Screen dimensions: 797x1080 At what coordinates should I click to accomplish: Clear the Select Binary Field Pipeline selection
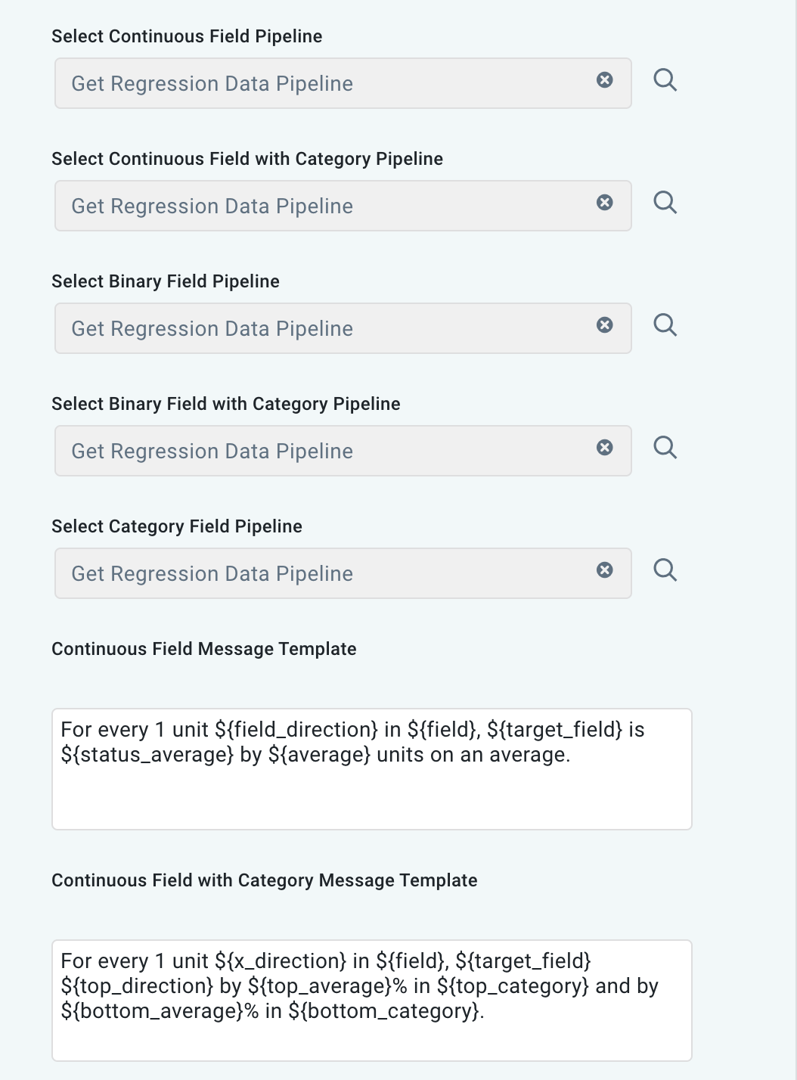pyautogui.click(x=604, y=324)
